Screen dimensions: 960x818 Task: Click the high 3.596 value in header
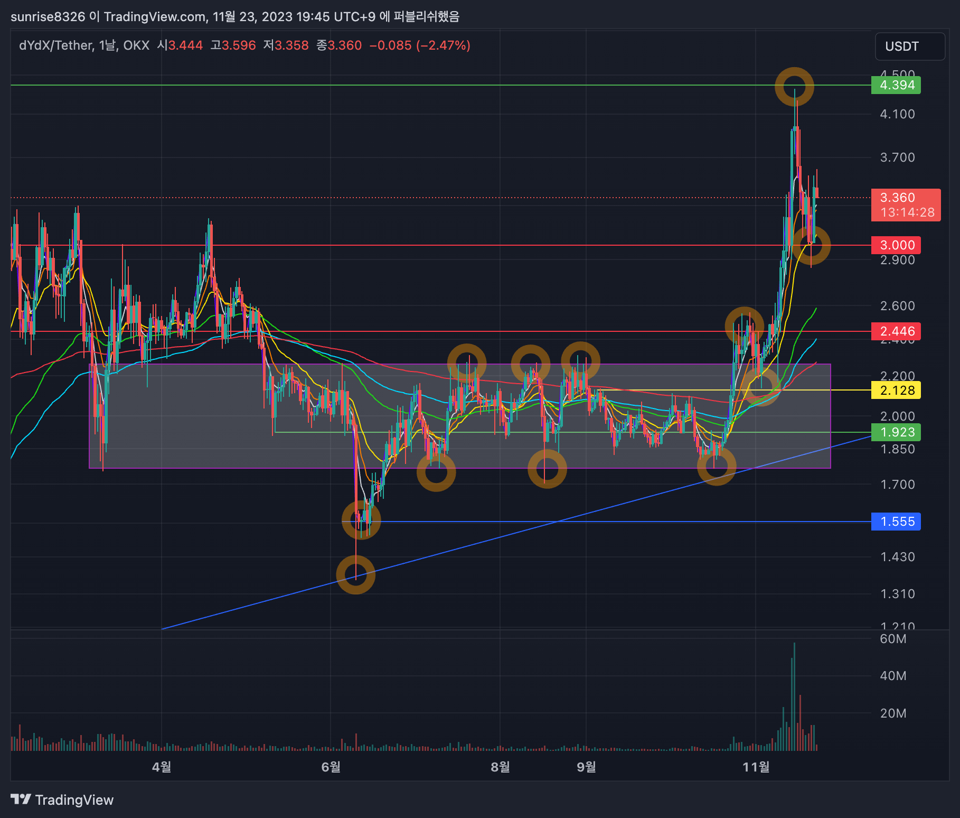point(239,45)
